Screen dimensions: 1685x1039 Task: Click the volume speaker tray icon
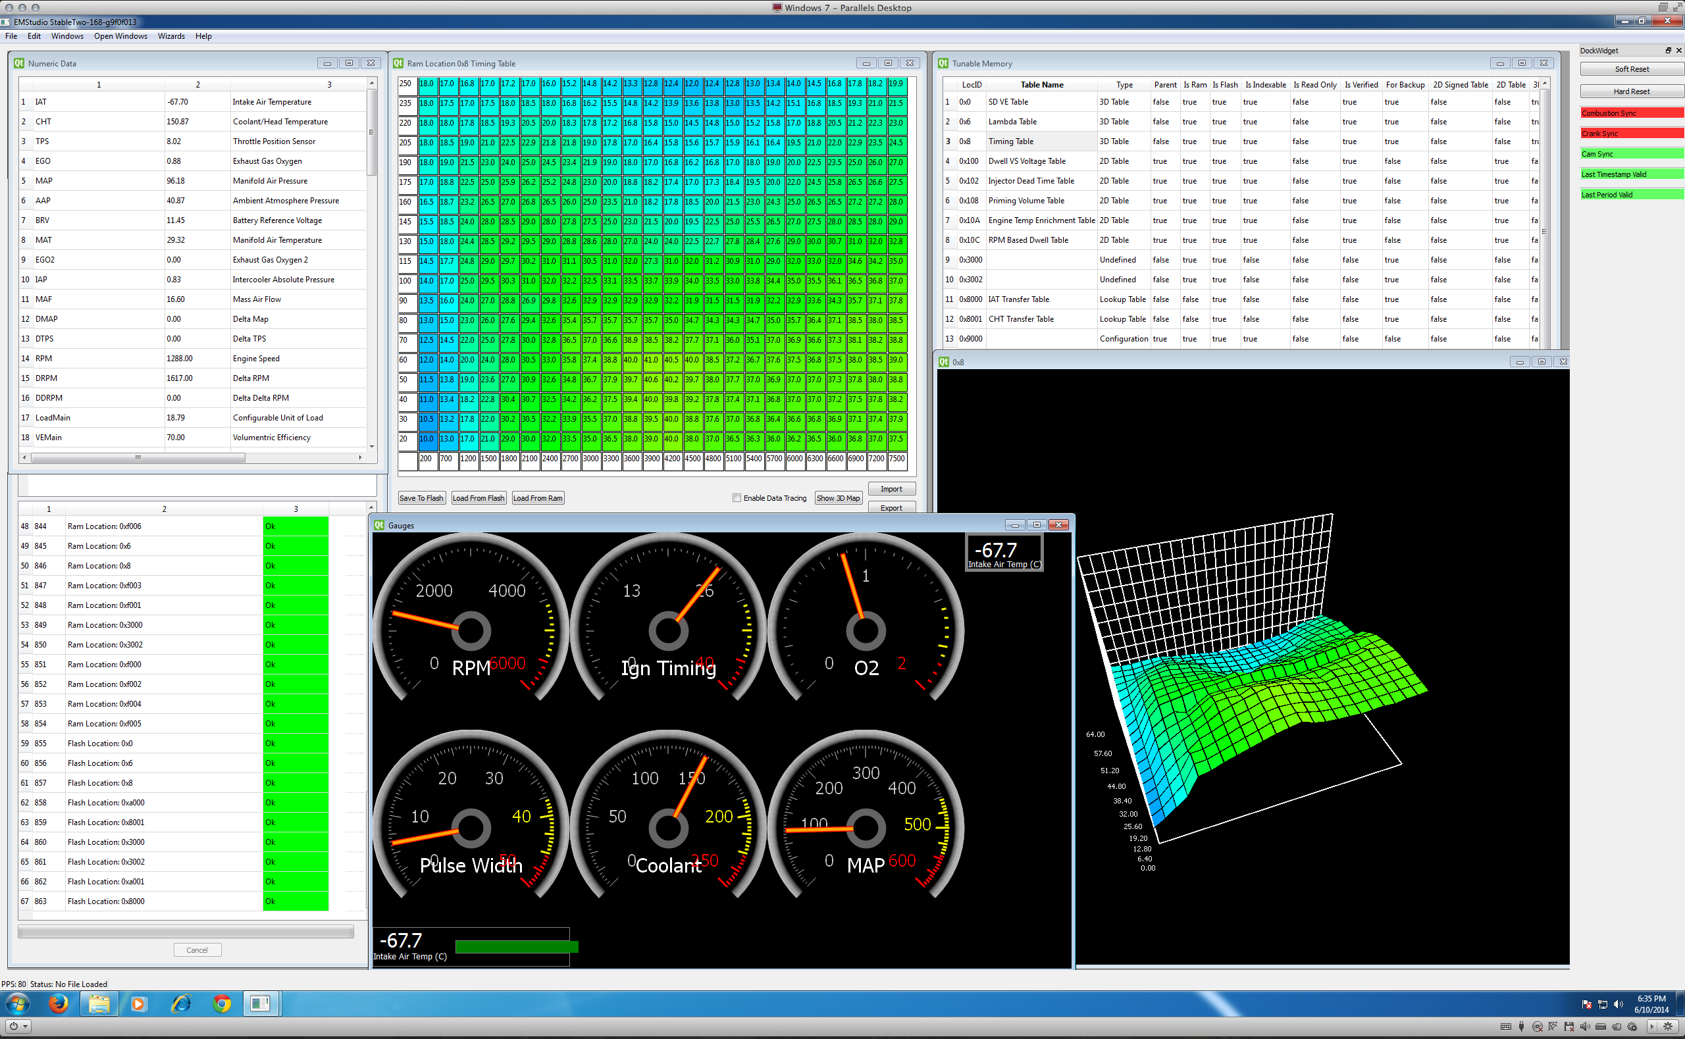click(1618, 1005)
